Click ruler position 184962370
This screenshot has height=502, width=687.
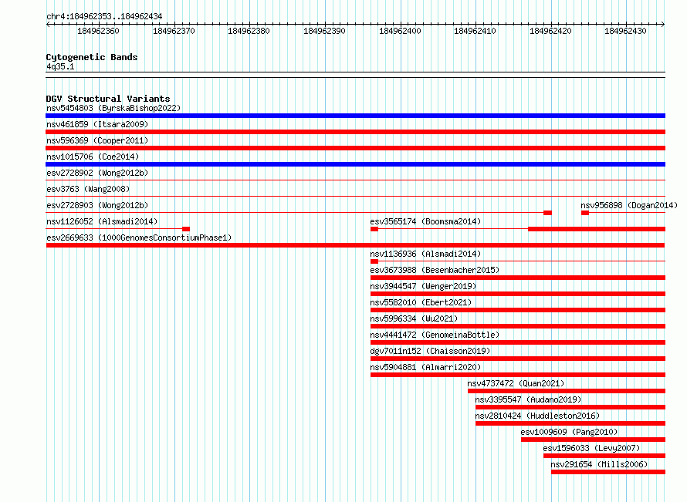tap(174, 31)
